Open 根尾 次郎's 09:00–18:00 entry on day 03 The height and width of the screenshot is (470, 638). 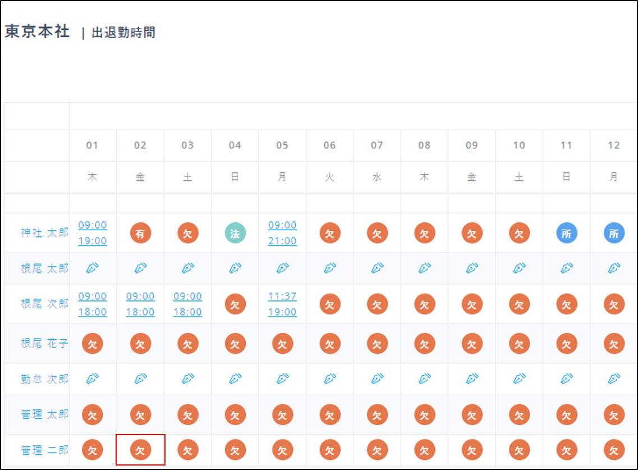click(x=187, y=304)
